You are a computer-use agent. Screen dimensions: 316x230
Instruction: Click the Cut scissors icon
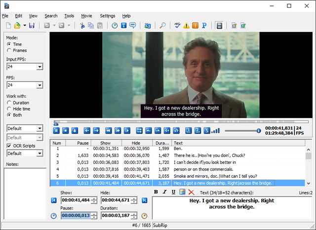(x=82, y=25)
